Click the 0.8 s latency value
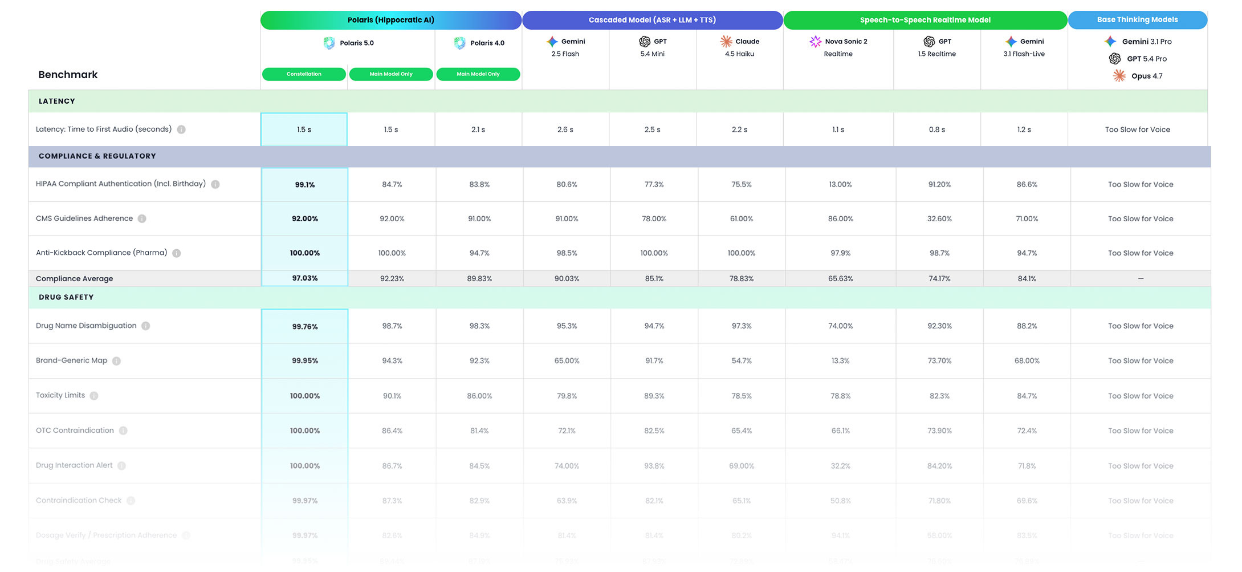The image size is (1242, 572). pos(937,129)
